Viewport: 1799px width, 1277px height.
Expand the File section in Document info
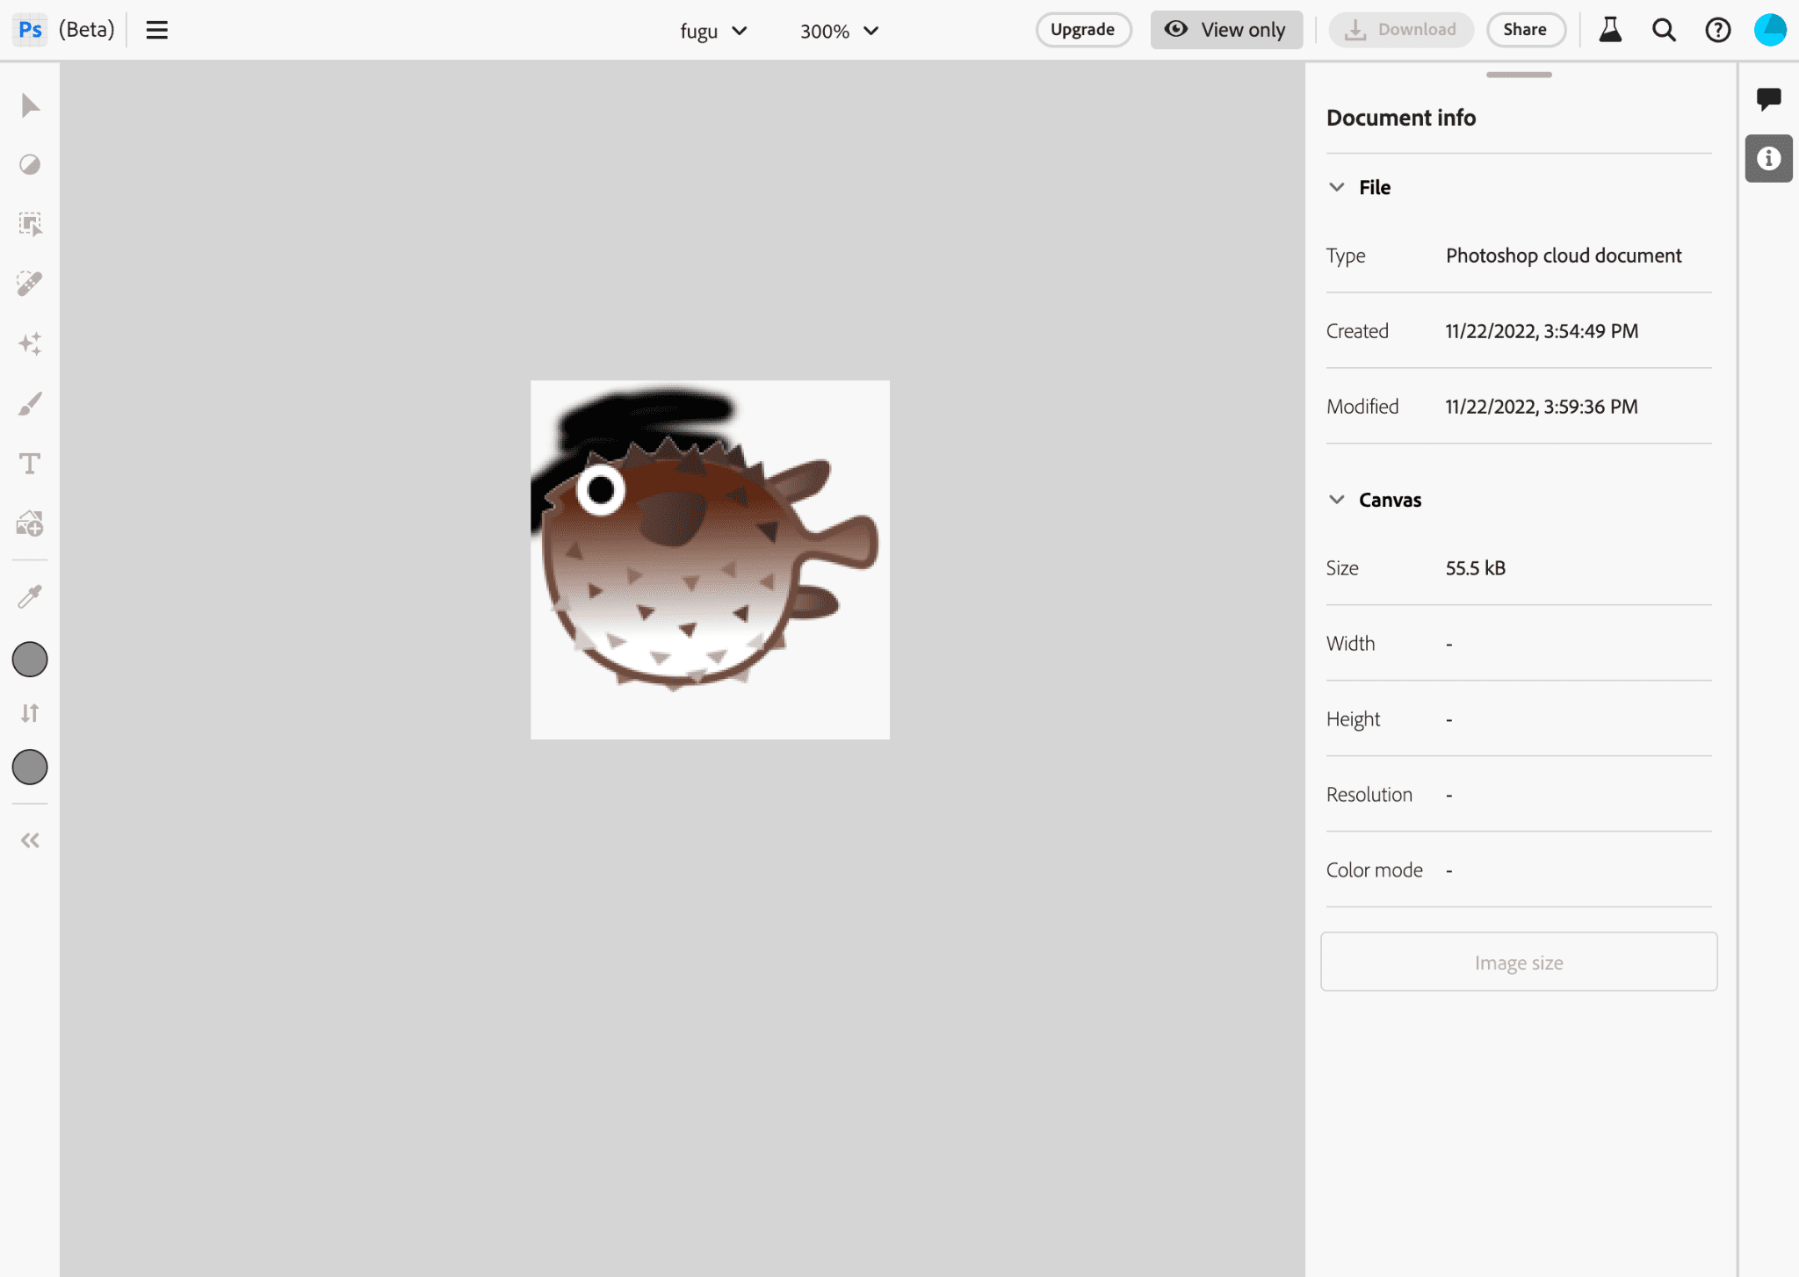(1334, 185)
